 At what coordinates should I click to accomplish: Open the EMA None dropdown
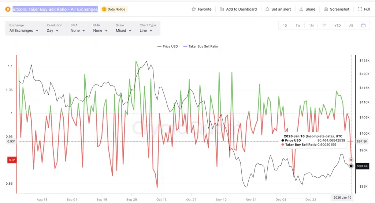tap(100, 31)
